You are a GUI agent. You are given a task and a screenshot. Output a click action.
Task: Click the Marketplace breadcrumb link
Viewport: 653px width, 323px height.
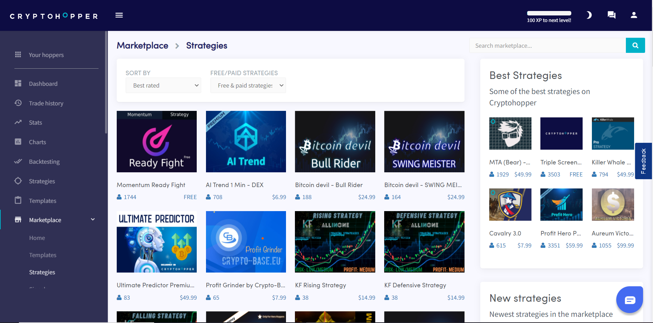coord(142,46)
